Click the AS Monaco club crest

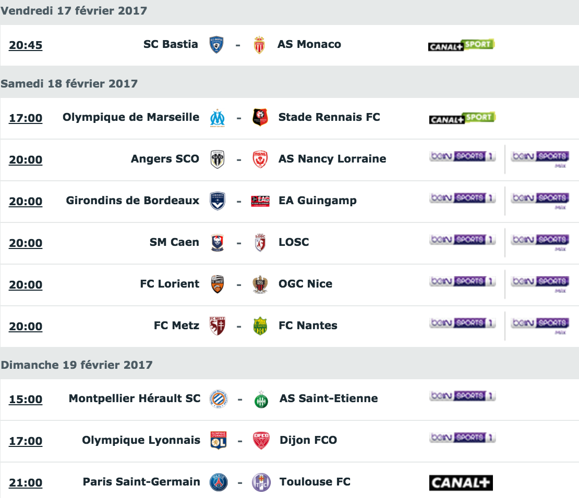pyautogui.click(x=259, y=45)
